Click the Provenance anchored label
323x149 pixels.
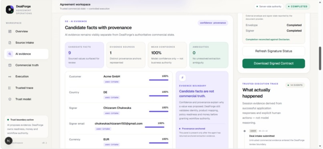[193, 129]
